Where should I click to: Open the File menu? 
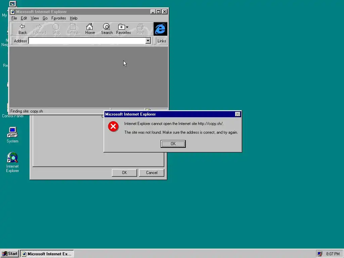point(14,18)
